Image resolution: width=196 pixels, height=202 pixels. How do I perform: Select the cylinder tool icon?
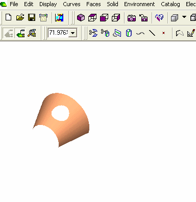(129, 33)
